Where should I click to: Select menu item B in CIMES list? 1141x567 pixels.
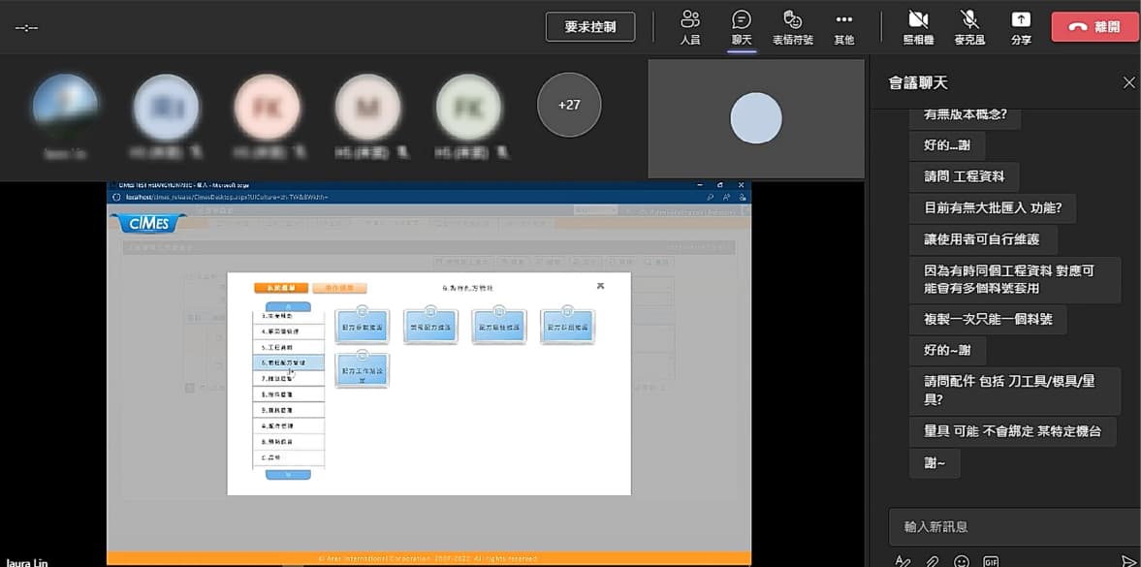[x=288, y=441]
